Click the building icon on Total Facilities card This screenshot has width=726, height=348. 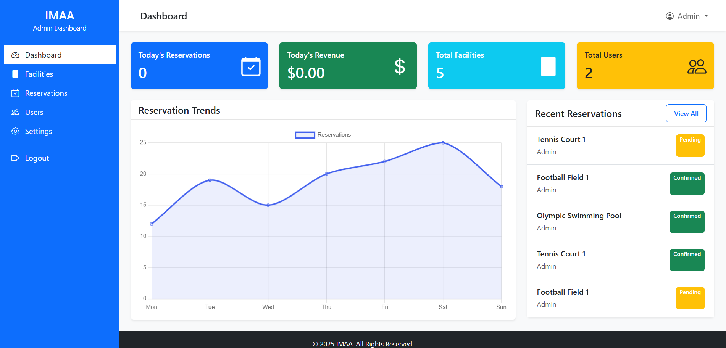tap(548, 66)
